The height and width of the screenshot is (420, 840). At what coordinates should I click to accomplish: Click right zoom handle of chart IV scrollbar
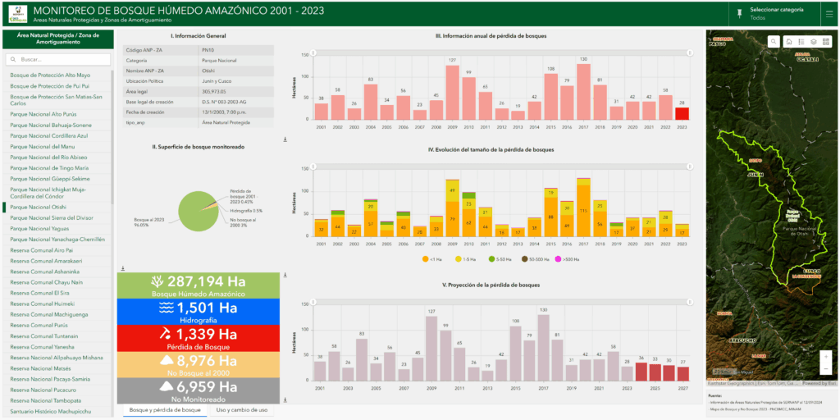click(x=689, y=167)
